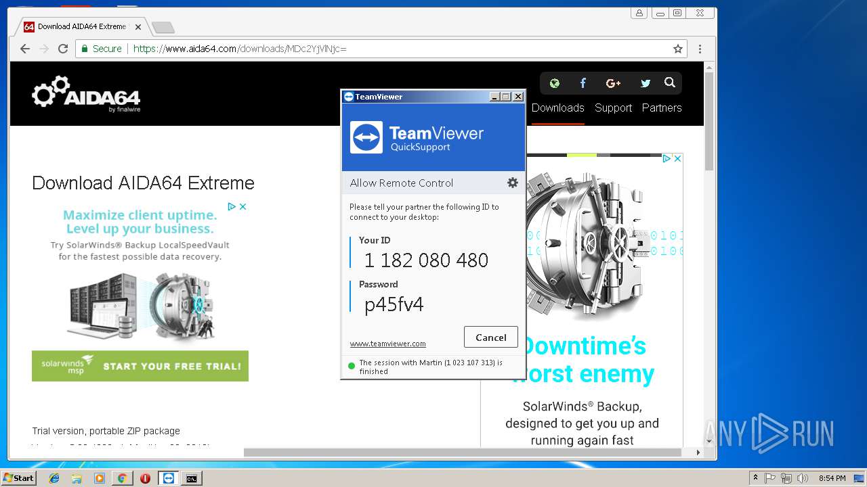Open the AIDA64 Twitter icon
The height and width of the screenshot is (487, 867).
(x=646, y=83)
